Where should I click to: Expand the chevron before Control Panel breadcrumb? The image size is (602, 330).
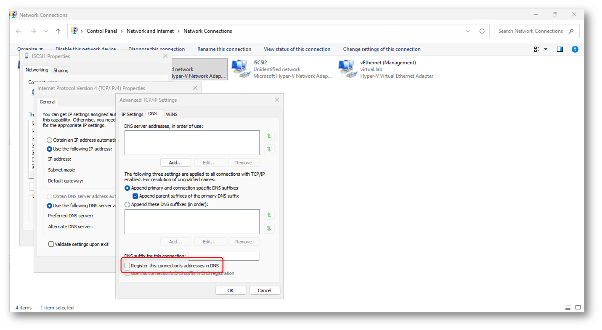point(82,31)
